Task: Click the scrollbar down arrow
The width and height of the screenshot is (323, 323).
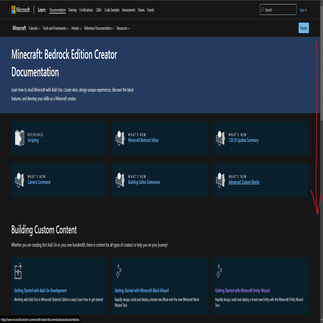Action: pyautogui.click(x=321, y=320)
